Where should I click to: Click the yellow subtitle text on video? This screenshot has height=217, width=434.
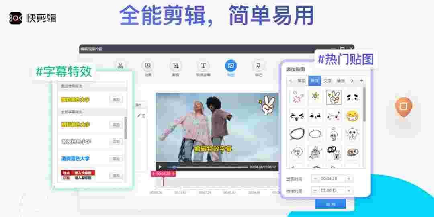tap(213, 149)
